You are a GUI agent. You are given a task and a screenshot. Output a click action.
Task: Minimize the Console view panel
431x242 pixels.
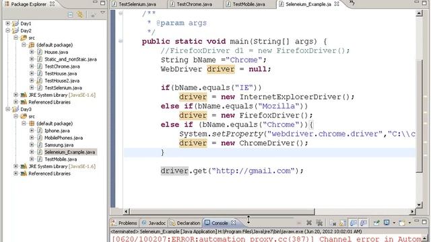[416, 221]
